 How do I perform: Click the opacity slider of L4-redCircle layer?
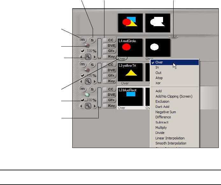[99, 48]
